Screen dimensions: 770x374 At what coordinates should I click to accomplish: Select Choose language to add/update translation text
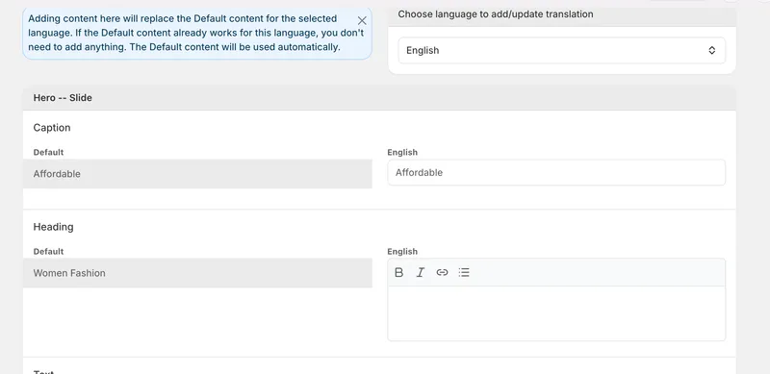(496, 14)
